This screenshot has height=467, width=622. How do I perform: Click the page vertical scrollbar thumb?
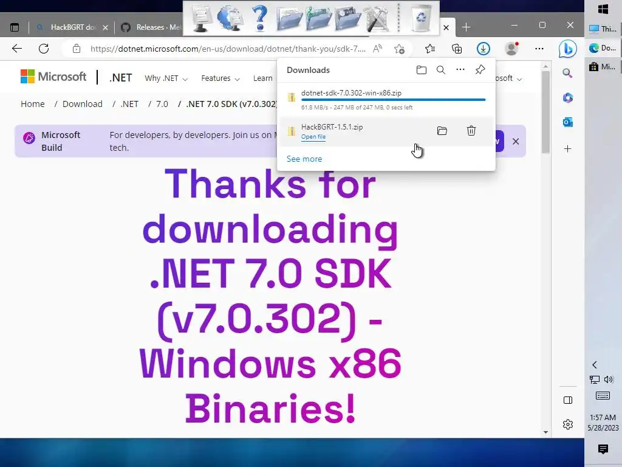click(x=546, y=112)
